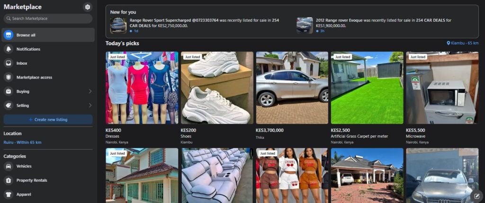Open Marketplace settings gear icon
The image size is (485, 203).
(88, 7)
